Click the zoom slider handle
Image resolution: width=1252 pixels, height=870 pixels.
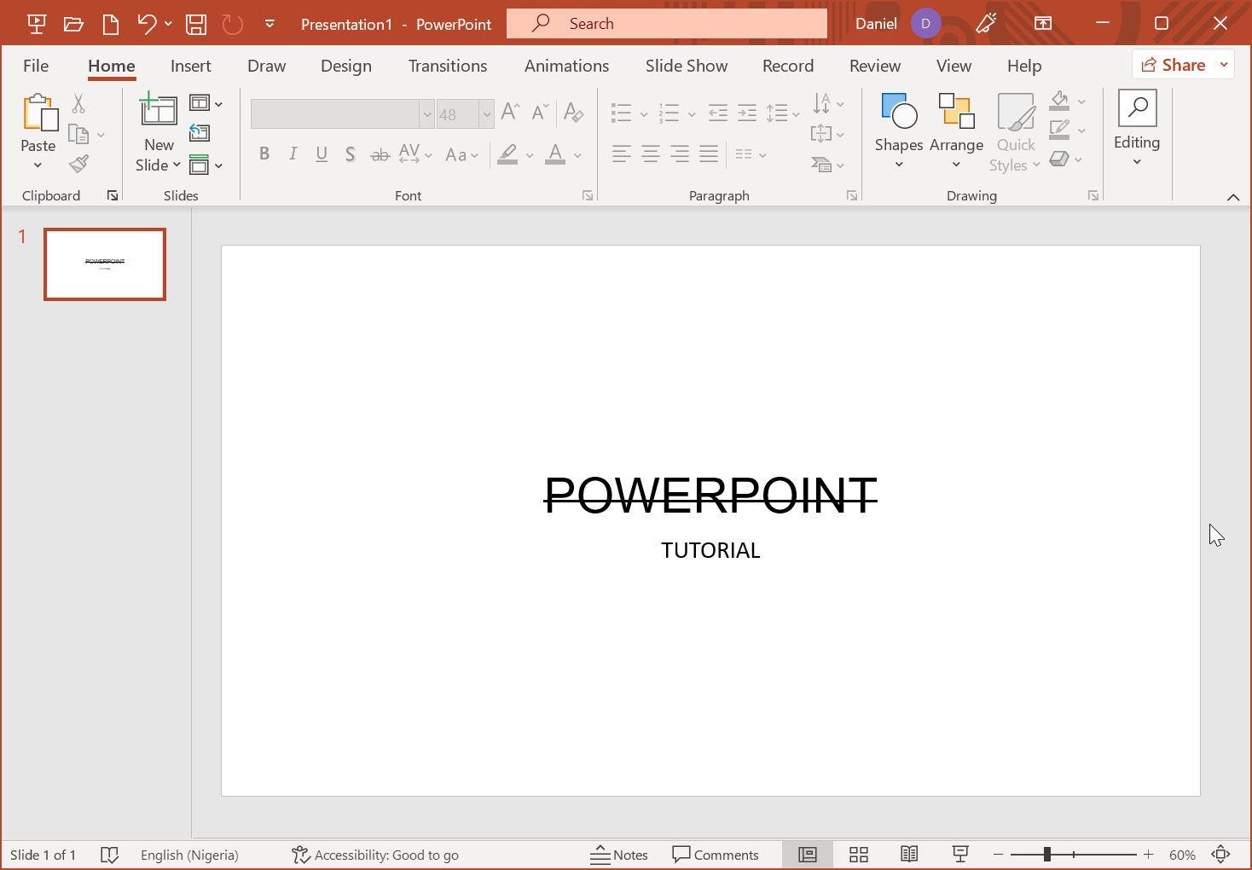tap(1046, 855)
